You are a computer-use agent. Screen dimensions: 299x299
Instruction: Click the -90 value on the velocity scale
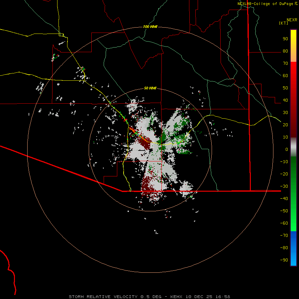tap(284, 260)
